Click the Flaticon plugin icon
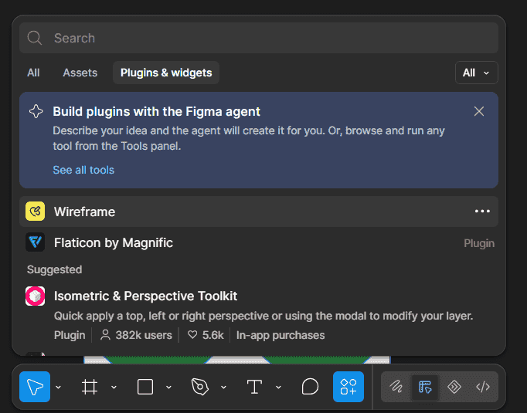 [x=35, y=242]
